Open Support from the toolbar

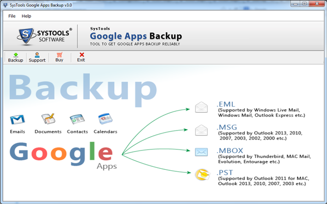click(x=37, y=58)
